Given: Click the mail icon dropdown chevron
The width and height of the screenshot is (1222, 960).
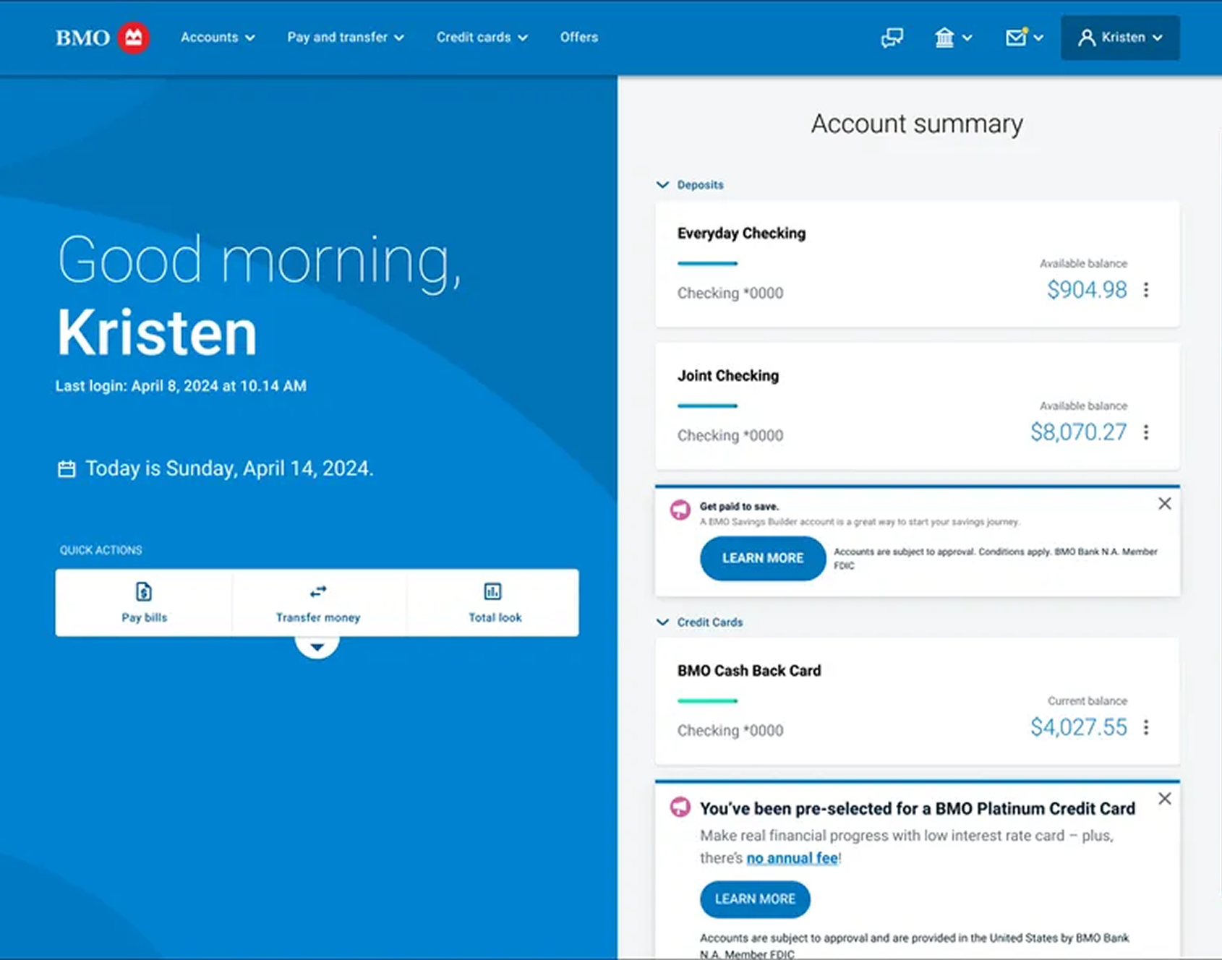Looking at the screenshot, I should 1039,38.
